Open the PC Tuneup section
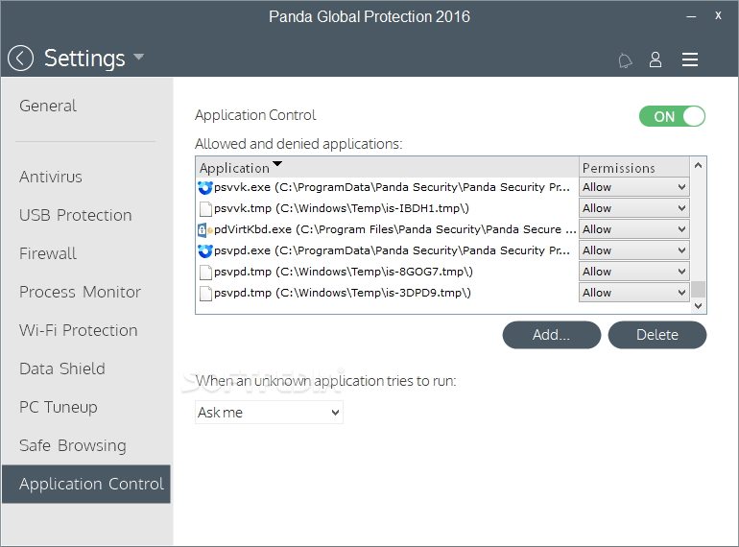Screen dimensions: 739x547 pyautogui.click(x=59, y=407)
